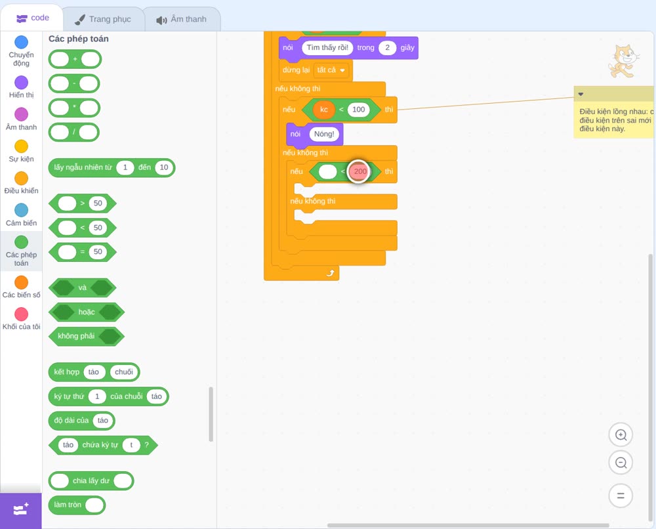This screenshot has width=656, height=529.
Task: Click the 'lấy ngẫu nhiên từ' block
Action: pos(112,167)
